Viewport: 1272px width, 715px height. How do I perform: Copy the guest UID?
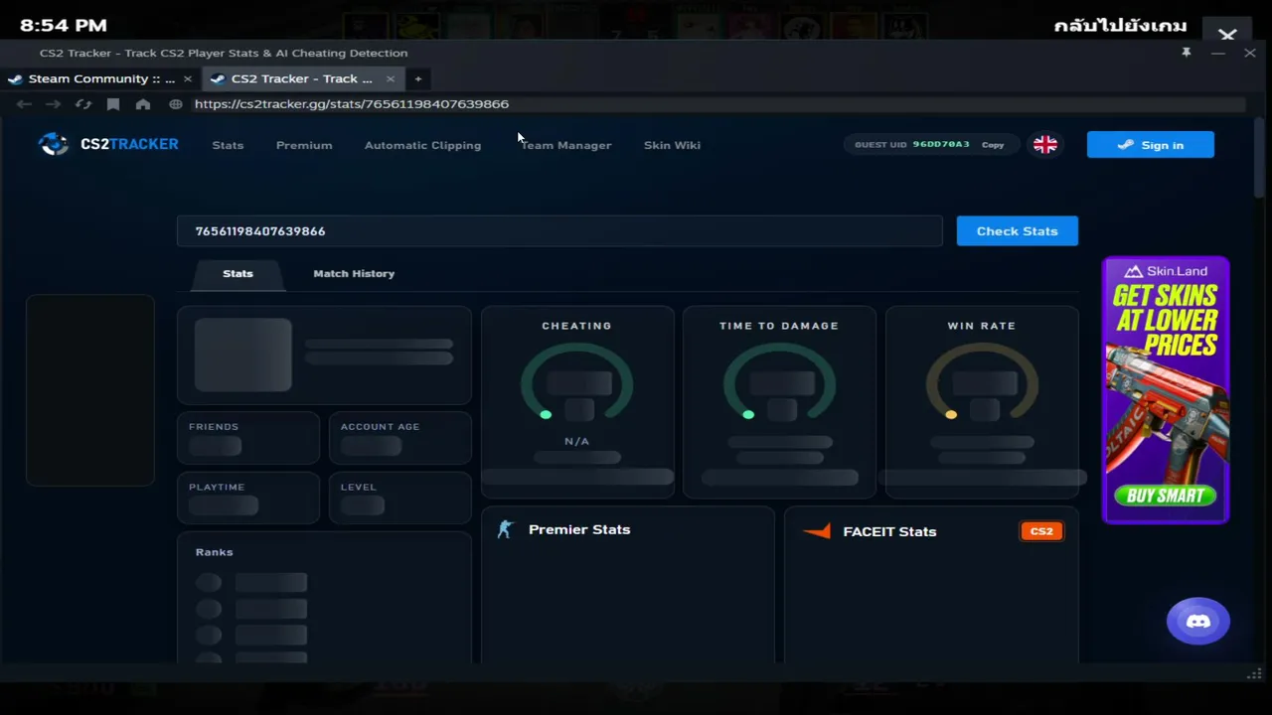point(993,145)
